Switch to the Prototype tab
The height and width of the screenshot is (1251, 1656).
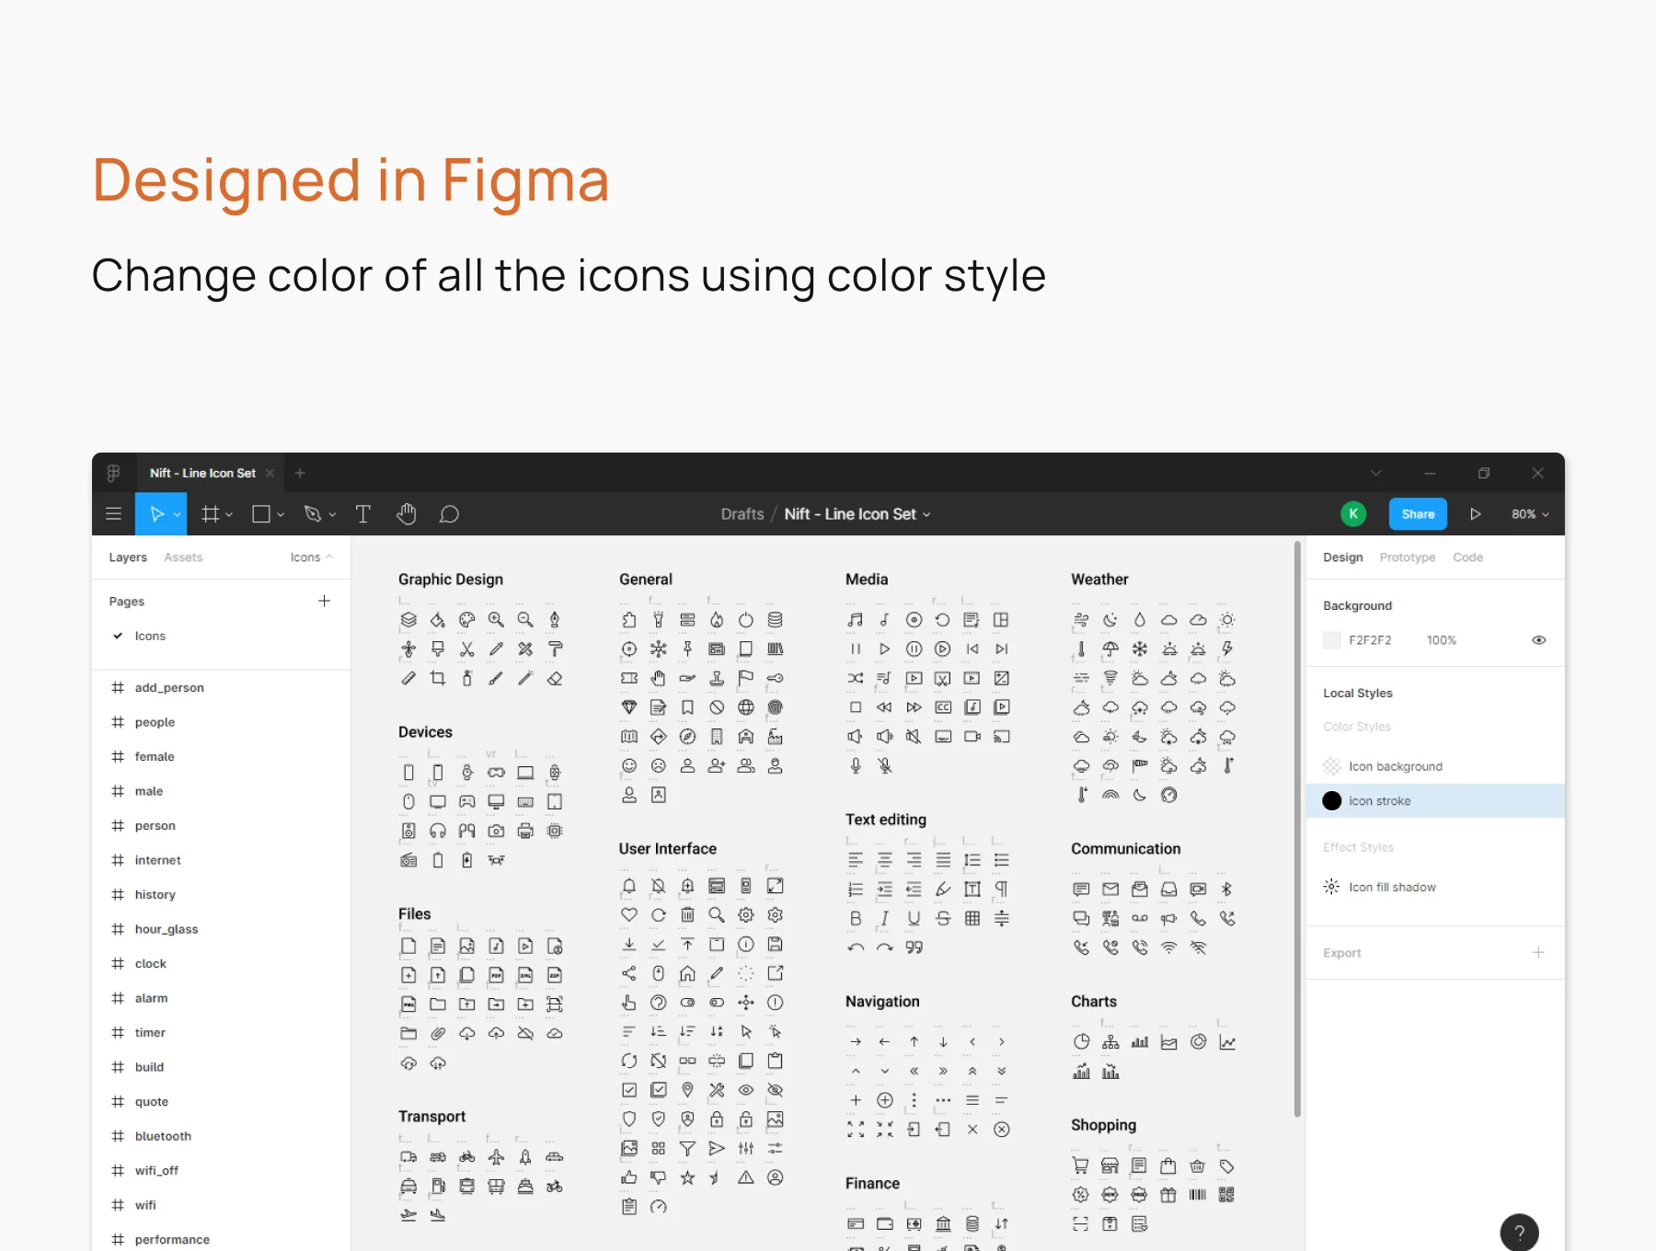coord(1407,557)
